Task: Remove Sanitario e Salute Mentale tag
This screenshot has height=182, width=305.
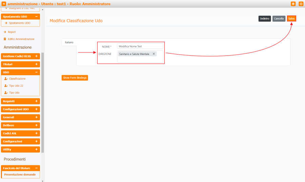Action: [x=154, y=54]
